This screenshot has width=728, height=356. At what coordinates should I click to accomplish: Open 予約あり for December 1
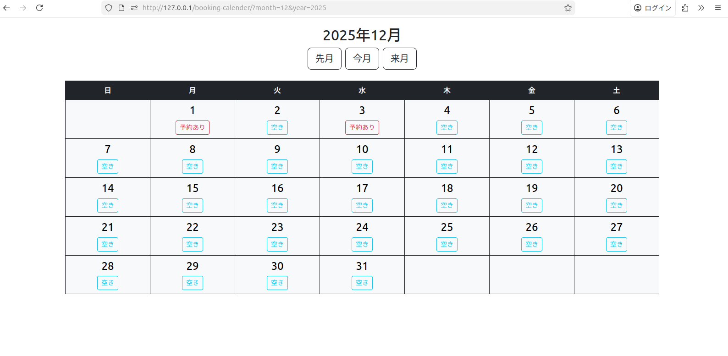pyautogui.click(x=193, y=127)
